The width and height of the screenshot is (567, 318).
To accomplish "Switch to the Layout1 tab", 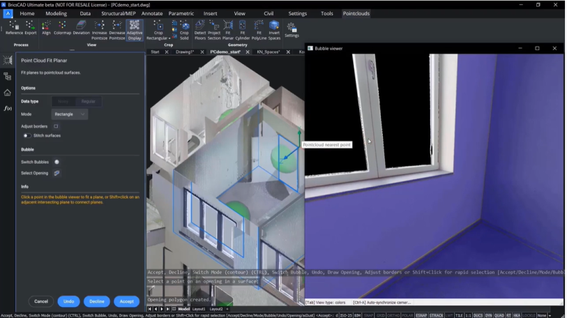I will (x=199, y=309).
